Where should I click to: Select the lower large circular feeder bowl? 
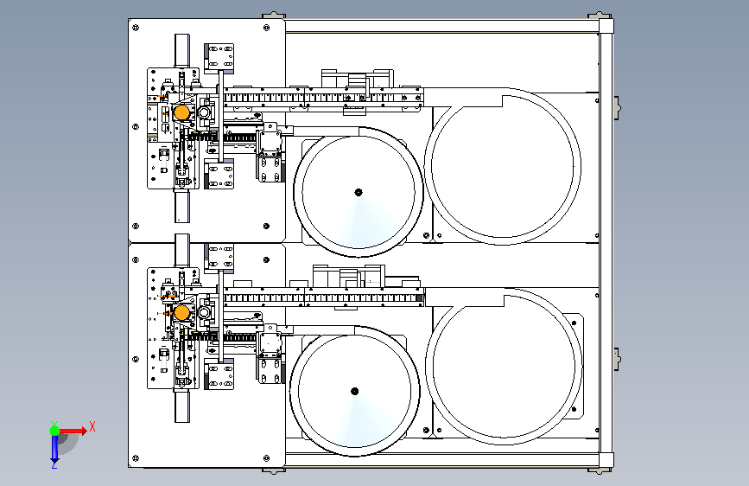pos(504,366)
